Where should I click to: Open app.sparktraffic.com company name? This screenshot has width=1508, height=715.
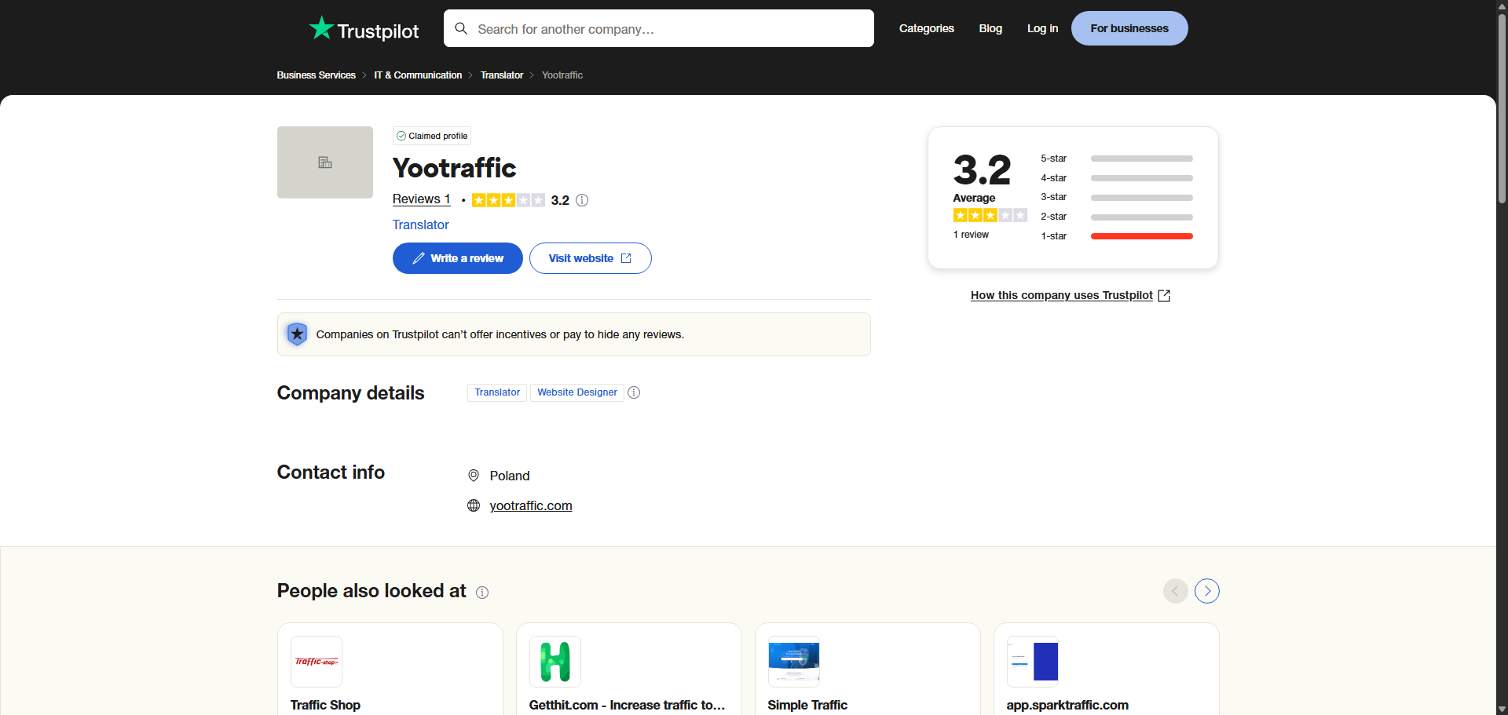pos(1067,705)
